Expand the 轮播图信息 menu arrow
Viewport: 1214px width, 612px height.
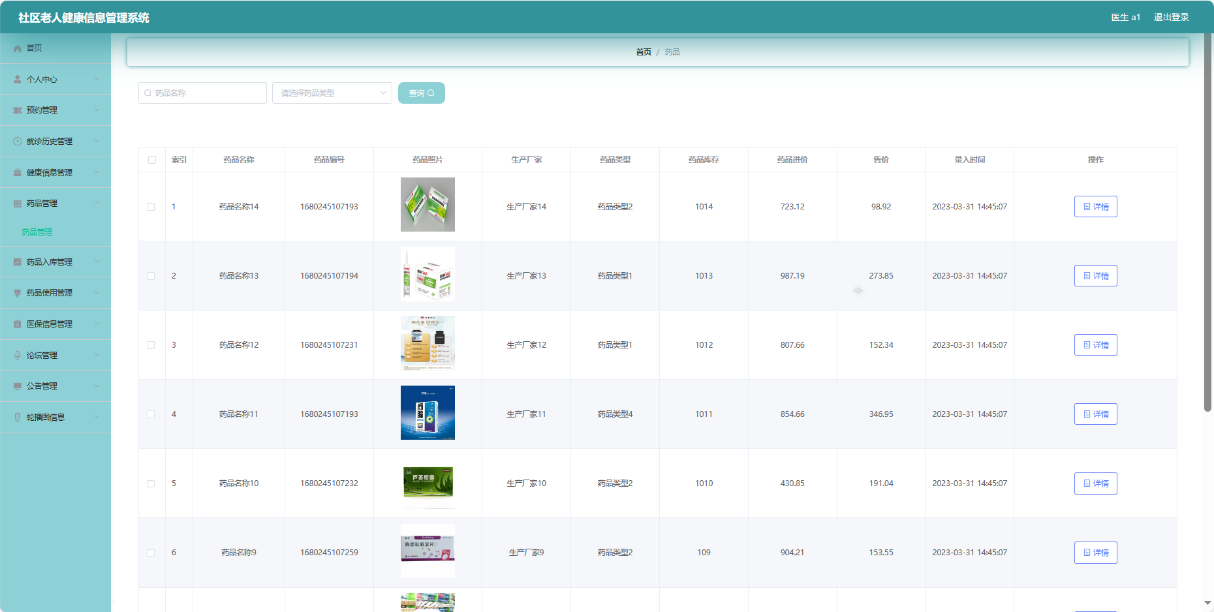click(97, 417)
